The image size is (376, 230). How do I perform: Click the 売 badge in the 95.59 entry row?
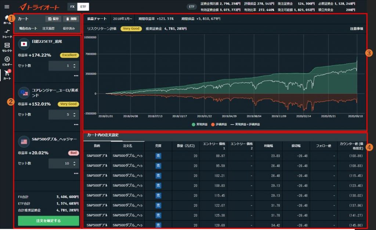[x=158, y=166]
